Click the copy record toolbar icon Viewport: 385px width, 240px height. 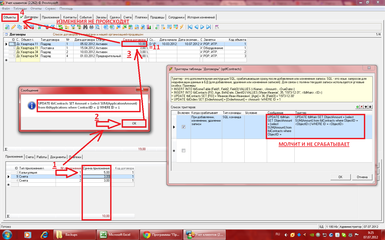(x=20, y=27)
